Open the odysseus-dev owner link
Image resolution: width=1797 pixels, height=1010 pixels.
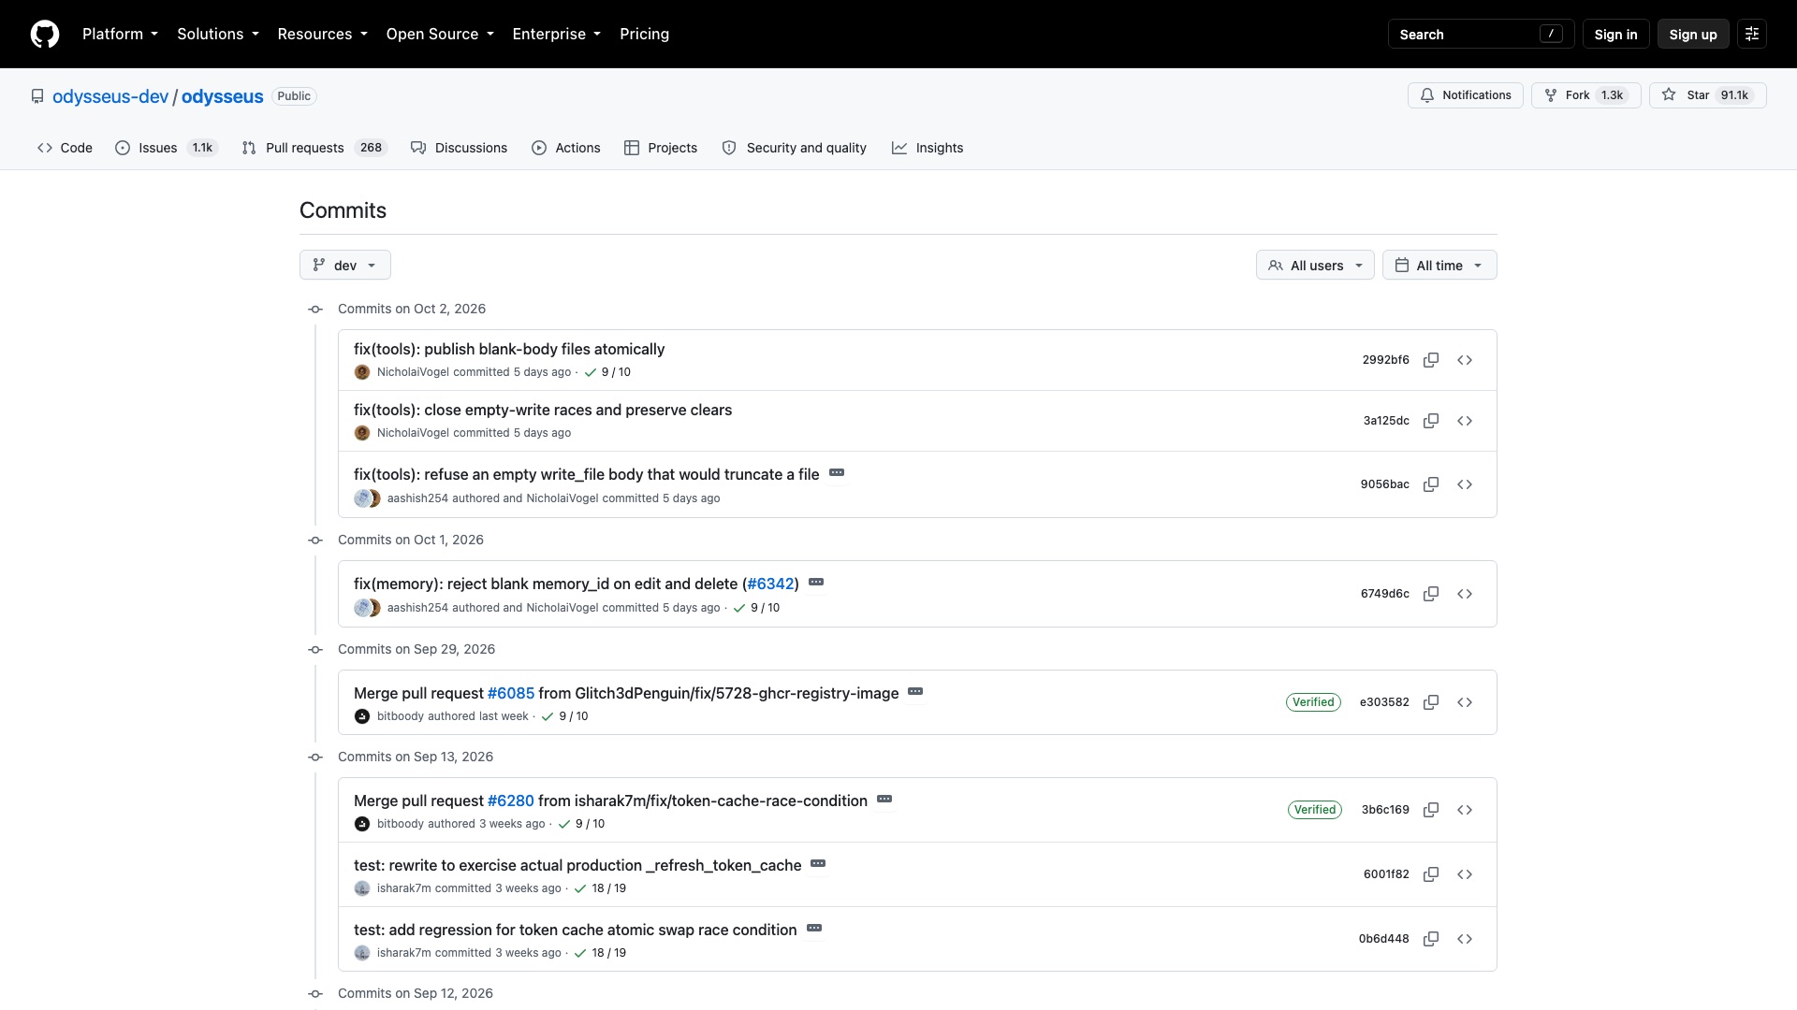110,96
